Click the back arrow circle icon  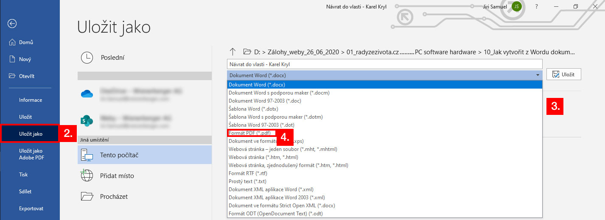pyautogui.click(x=12, y=24)
